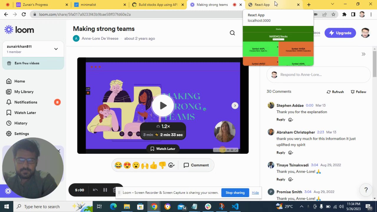Play the Making strong teams video

(163, 105)
